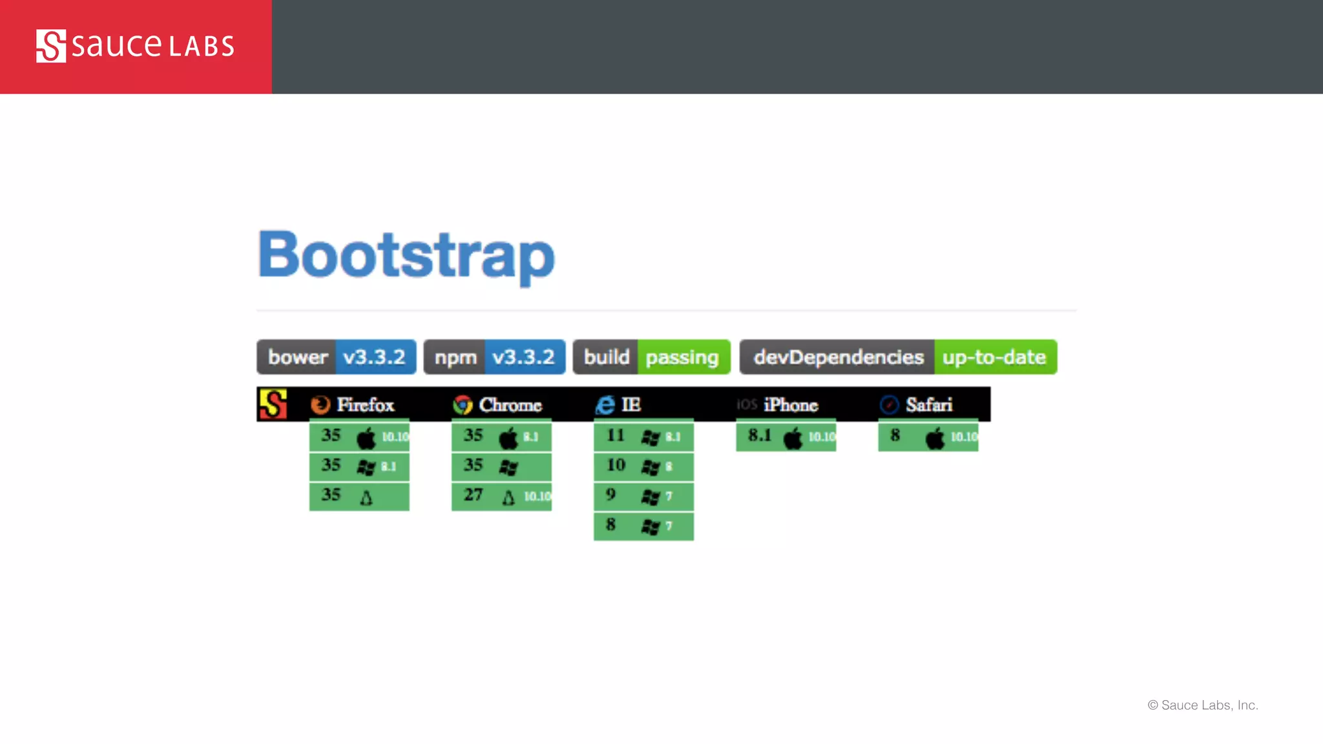This screenshot has width=1323, height=744.
Task: Open the npm v3.3.2 badge
Action: point(494,357)
